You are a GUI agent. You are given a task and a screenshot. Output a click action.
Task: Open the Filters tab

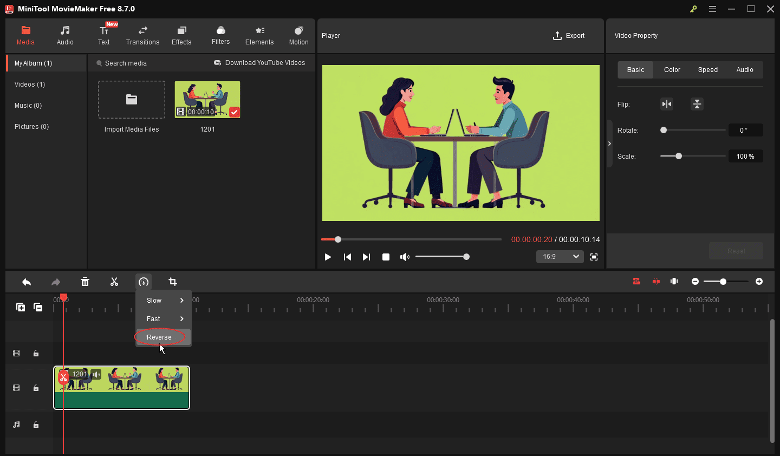(x=220, y=36)
